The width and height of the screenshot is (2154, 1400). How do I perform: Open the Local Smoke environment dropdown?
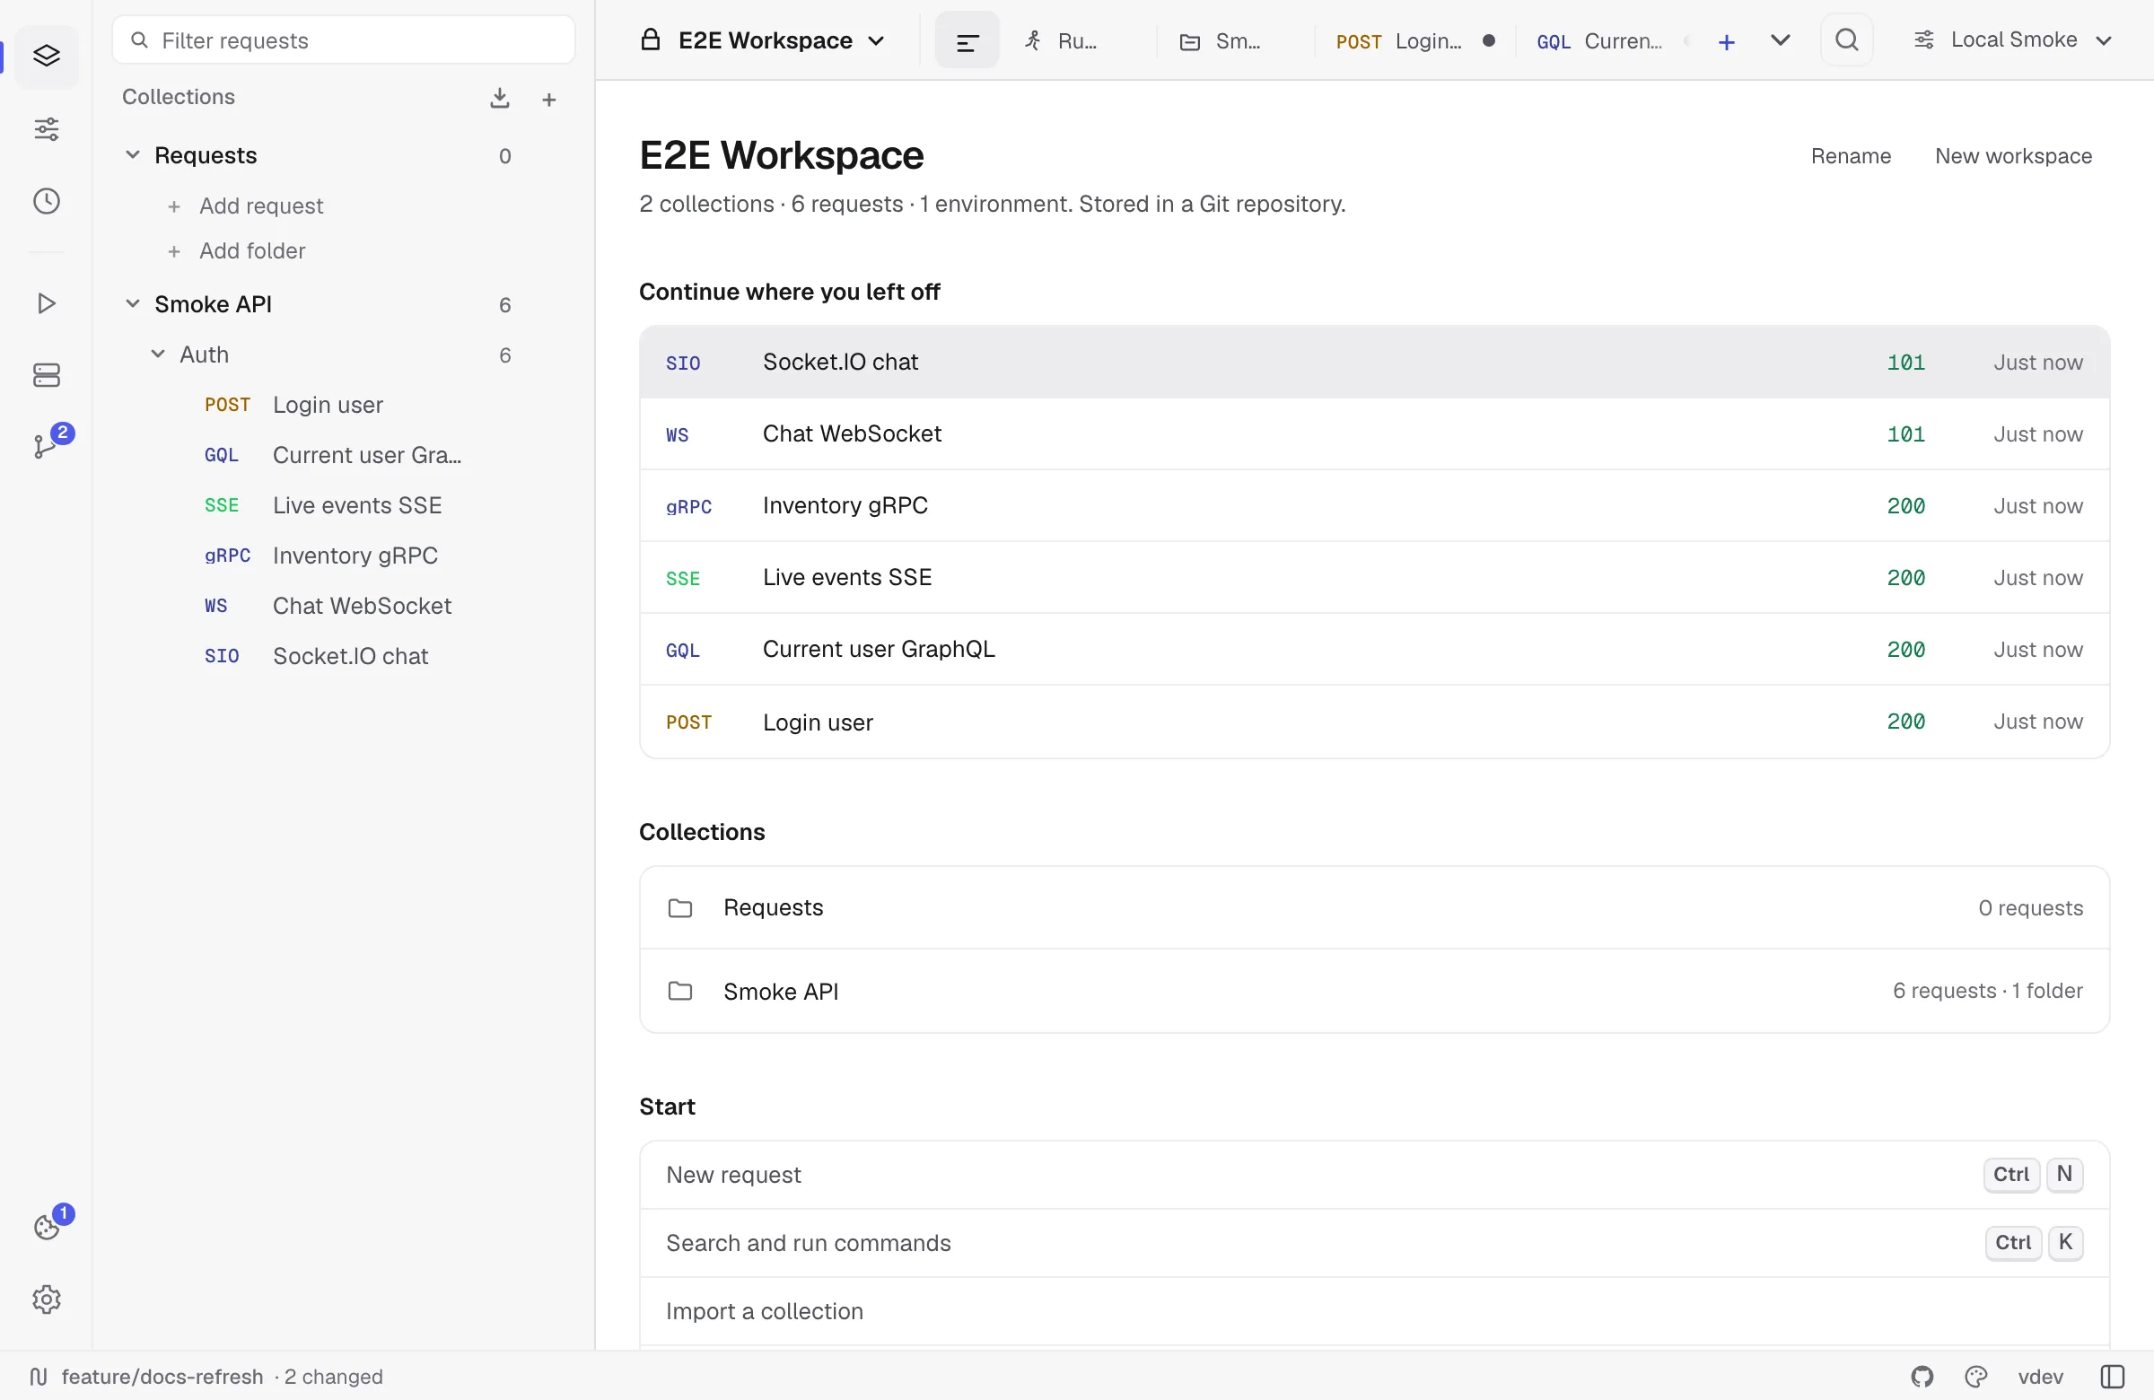point(2013,39)
